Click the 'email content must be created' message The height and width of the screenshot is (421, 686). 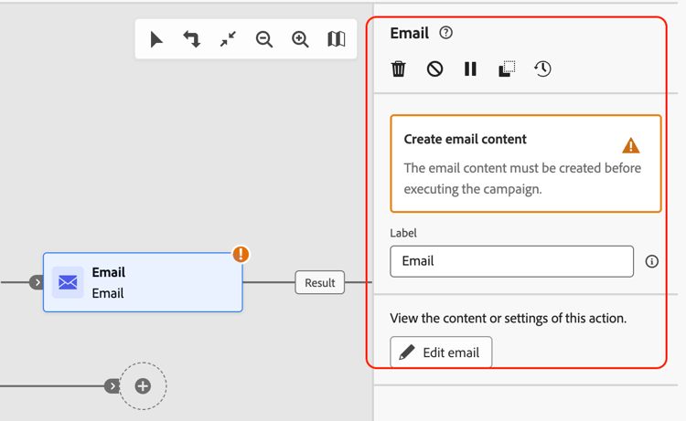[522, 179]
